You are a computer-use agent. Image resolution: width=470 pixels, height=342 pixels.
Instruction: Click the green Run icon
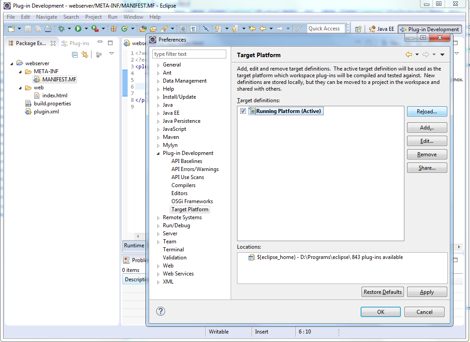(78, 29)
